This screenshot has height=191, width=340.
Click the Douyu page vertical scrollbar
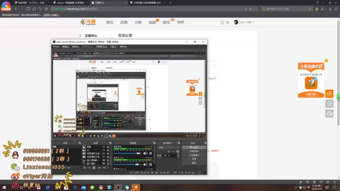click(338, 73)
